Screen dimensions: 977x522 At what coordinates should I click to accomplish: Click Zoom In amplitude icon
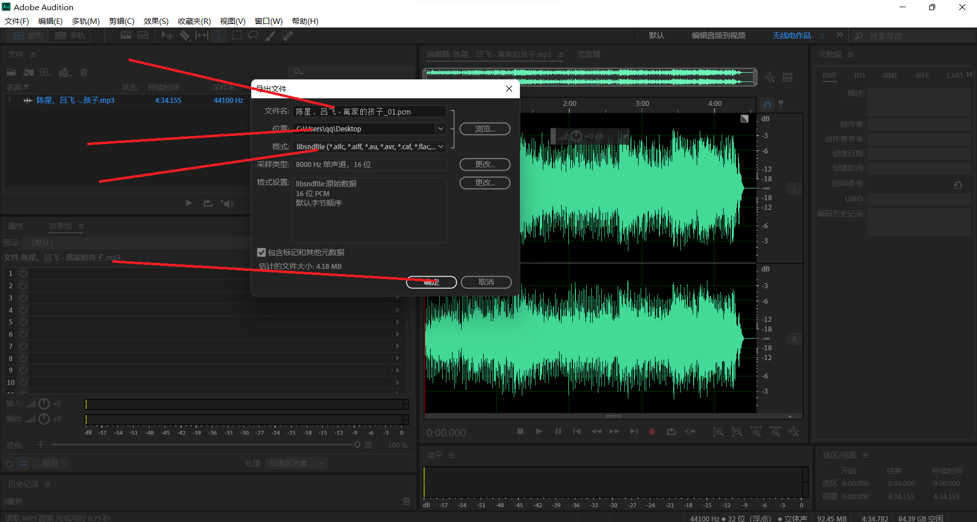pyautogui.click(x=718, y=432)
